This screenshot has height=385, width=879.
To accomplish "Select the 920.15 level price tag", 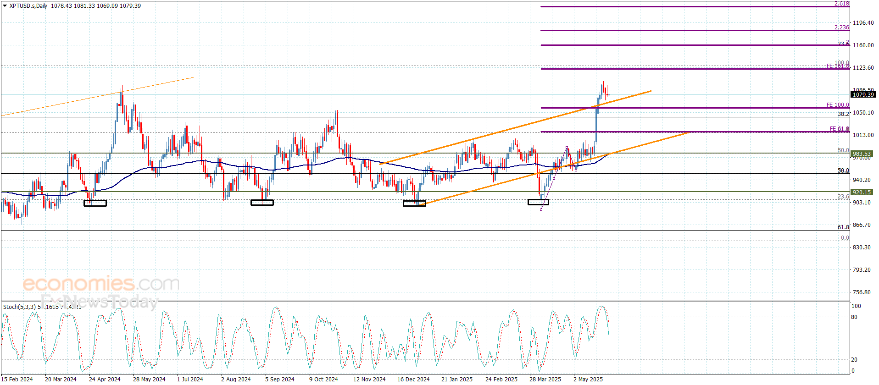I will click(862, 192).
